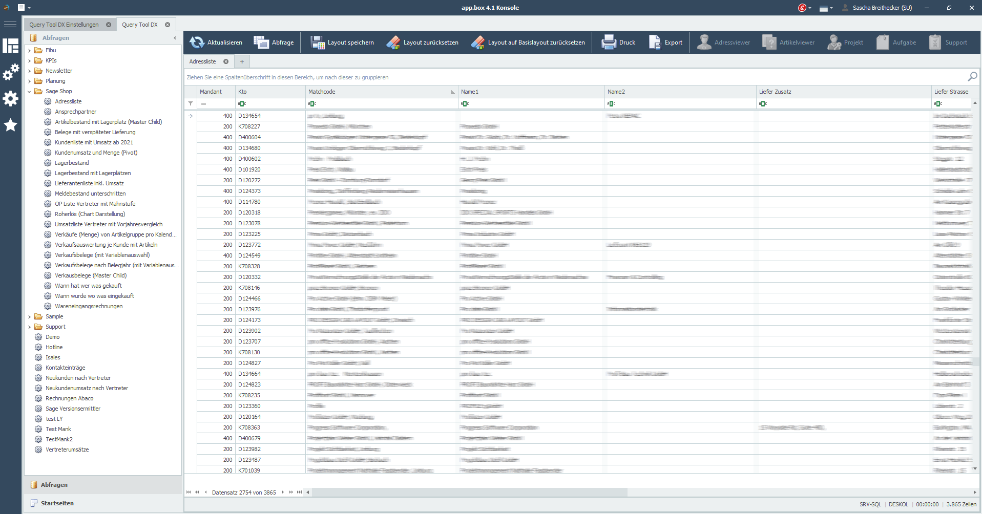Open the Ansprechpartner query
The width and height of the screenshot is (982, 514).
(75, 112)
